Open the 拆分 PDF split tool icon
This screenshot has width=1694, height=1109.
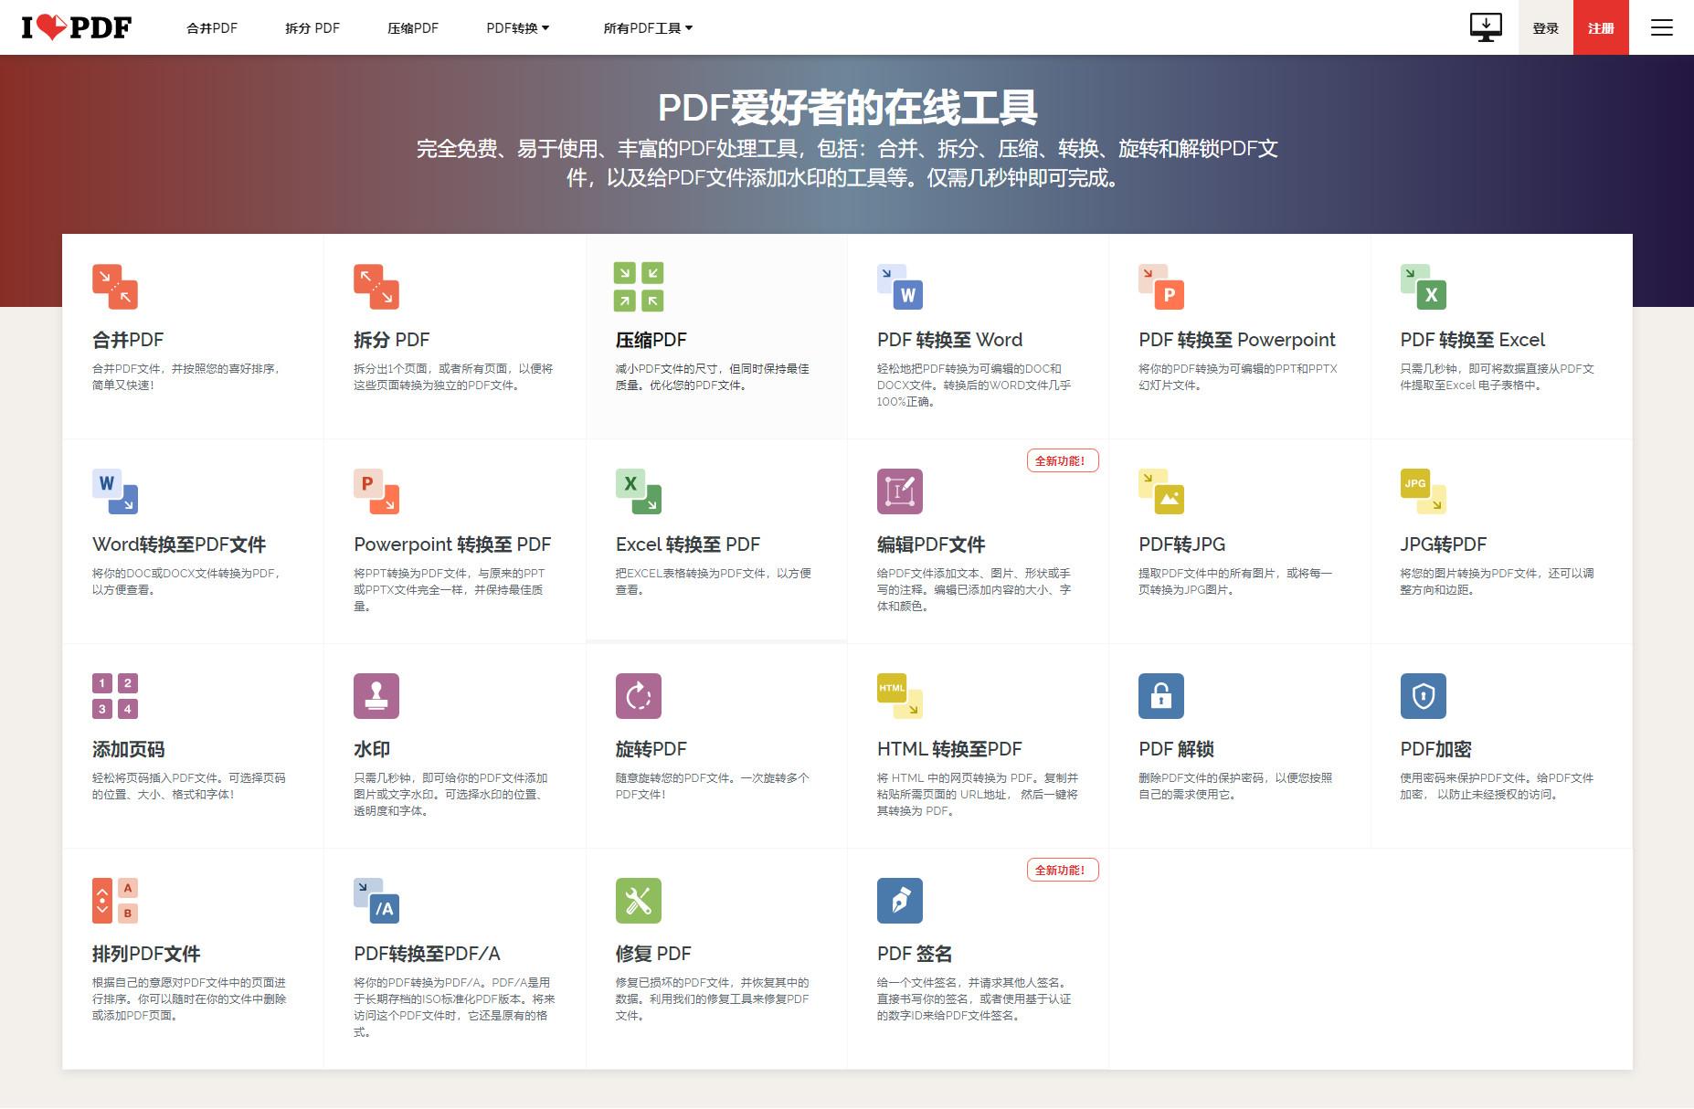[376, 287]
